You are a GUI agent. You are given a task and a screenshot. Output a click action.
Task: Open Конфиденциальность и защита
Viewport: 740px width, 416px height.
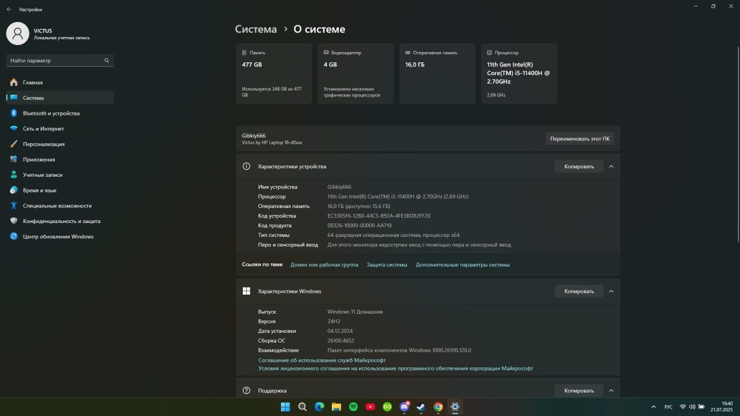60,221
